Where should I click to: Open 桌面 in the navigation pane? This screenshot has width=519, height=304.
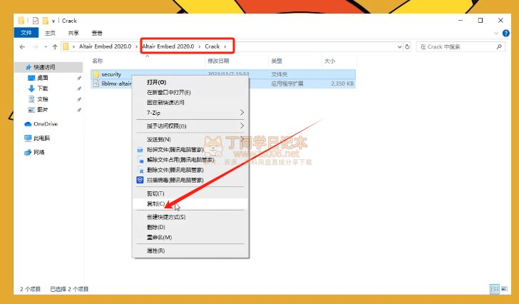(x=42, y=78)
